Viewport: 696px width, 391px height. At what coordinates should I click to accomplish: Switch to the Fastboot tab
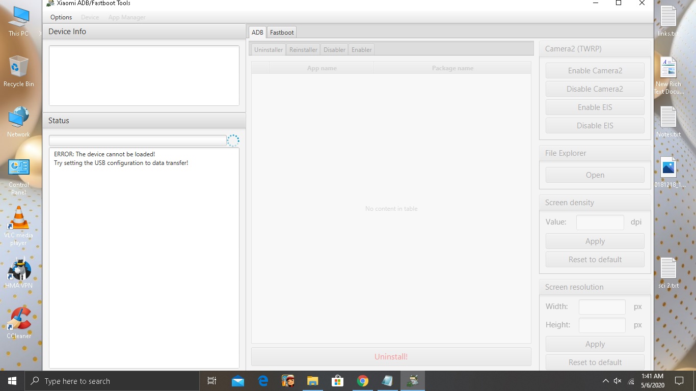point(282,32)
